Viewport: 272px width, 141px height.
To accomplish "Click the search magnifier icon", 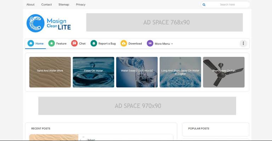I will tap(204, 5).
